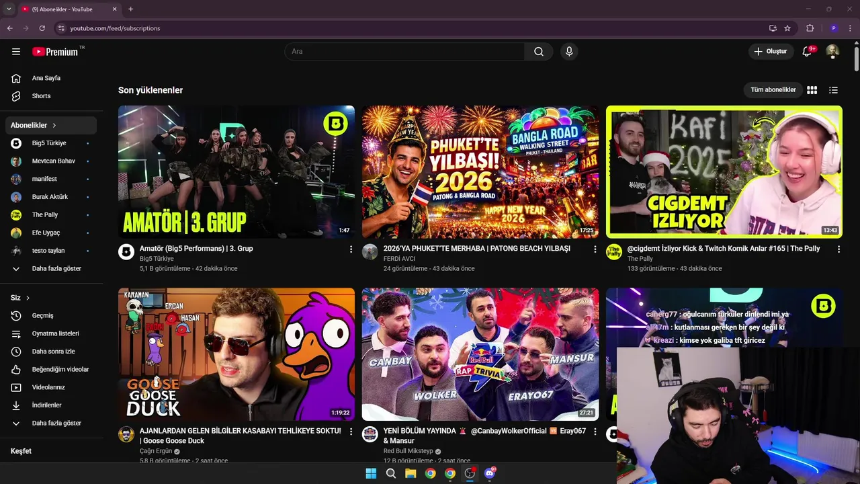Open Çağrı Ergün channel name link
The height and width of the screenshot is (484, 860).
click(x=156, y=451)
